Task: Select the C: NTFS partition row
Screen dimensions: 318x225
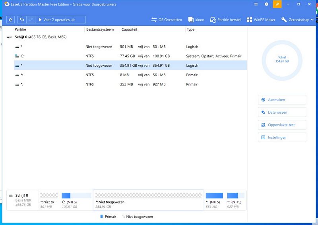Action: tap(130, 56)
